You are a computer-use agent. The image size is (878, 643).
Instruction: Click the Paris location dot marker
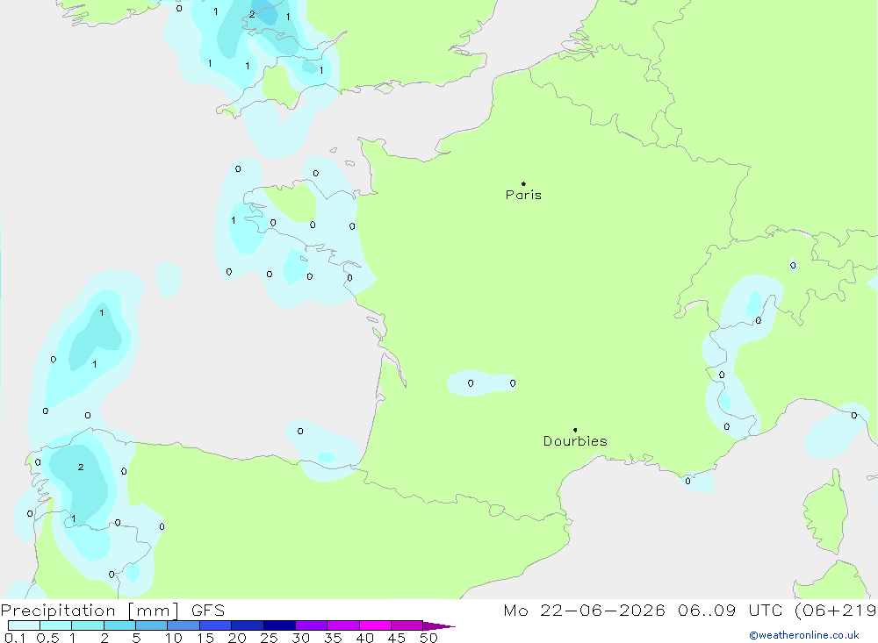click(523, 183)
